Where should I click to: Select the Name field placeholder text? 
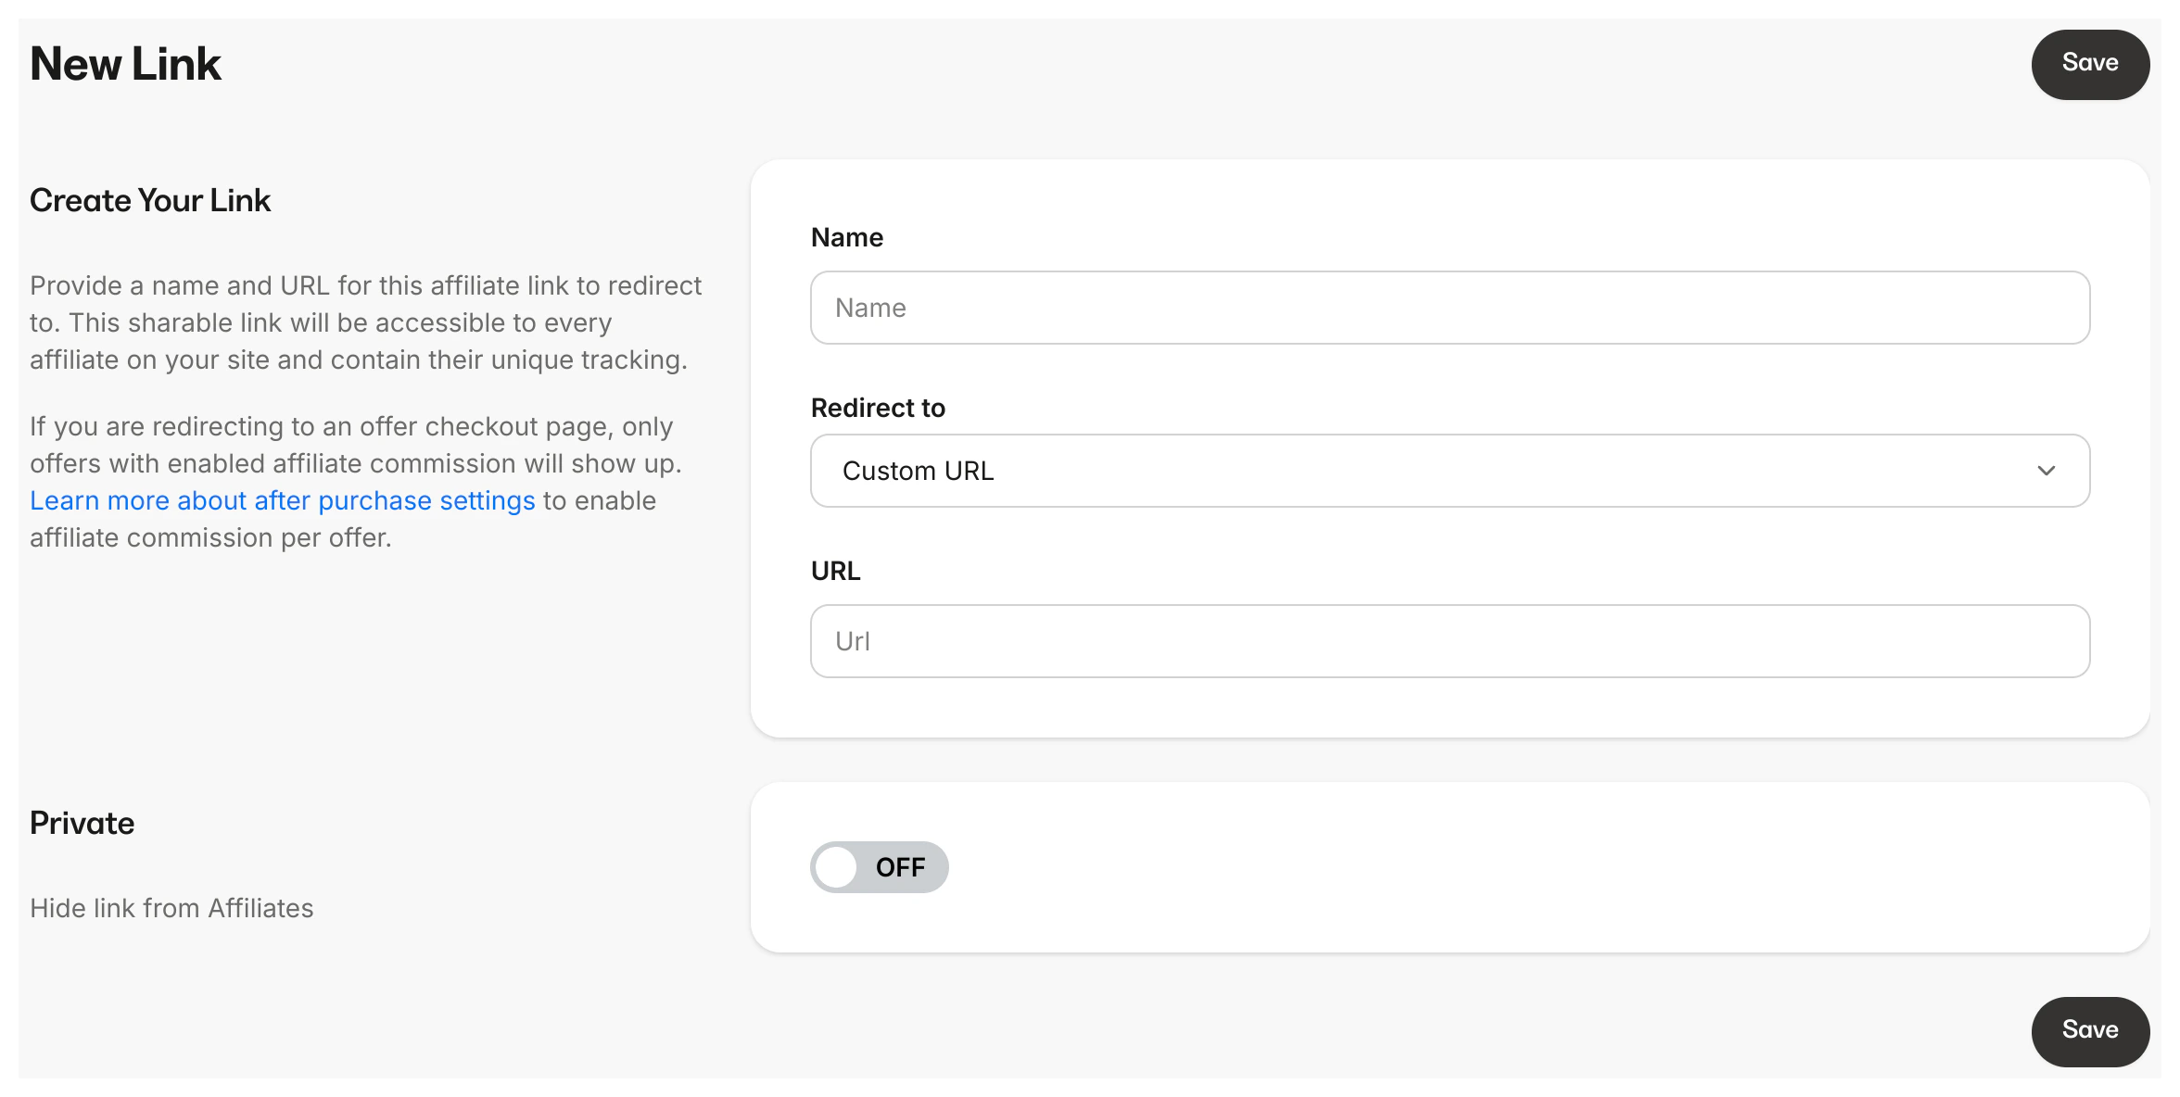[871, 308]
